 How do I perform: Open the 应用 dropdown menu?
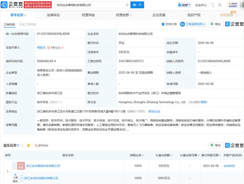coord(184,5)
